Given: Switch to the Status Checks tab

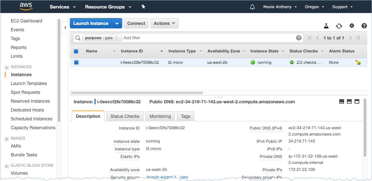Looking at the screenshot, I should 125,116.
